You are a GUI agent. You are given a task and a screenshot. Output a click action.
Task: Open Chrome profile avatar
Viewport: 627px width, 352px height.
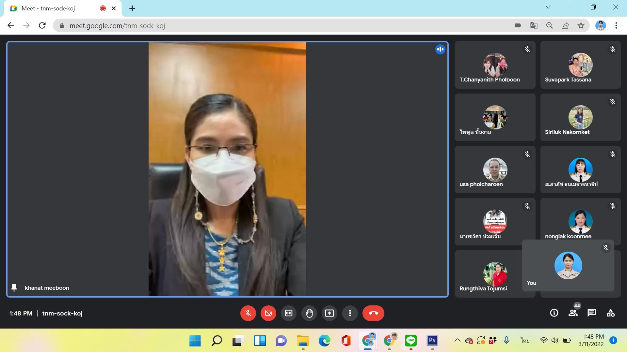point(601,25)
